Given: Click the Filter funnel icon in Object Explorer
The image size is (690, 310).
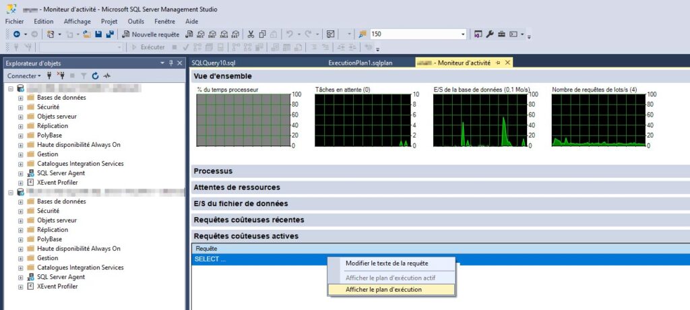Looking at the screenshot, I should 84,75.
